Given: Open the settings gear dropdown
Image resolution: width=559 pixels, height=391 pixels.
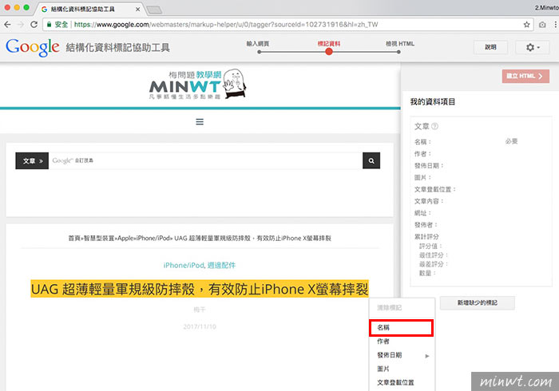Looking at the screenshot, I should pos(533,47).
